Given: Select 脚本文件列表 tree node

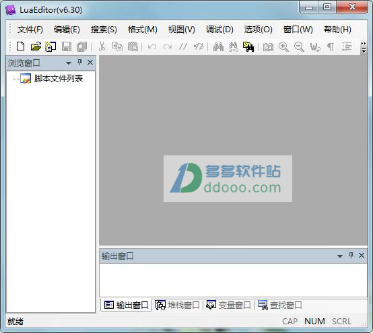Looking at the screenshot, I should pyautogui.click(x=59, y=79).
